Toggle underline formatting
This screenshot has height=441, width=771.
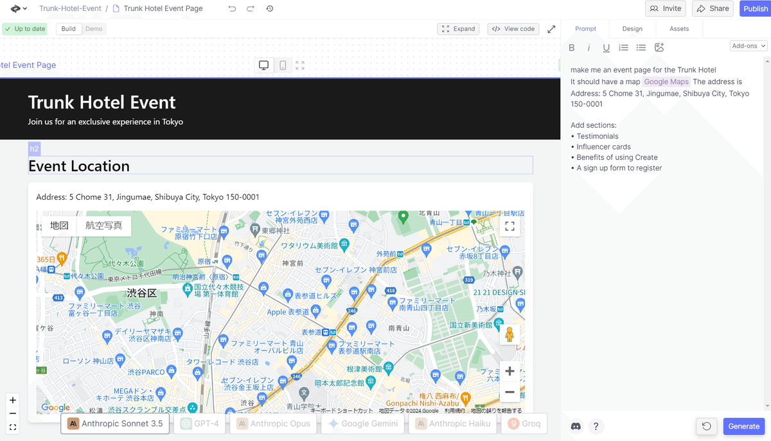pyautogui.click(x=606, y=48)
